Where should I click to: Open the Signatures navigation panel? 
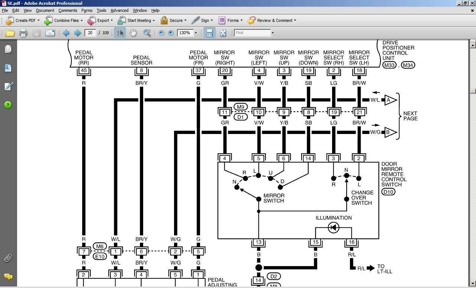[x=8, y=86]
